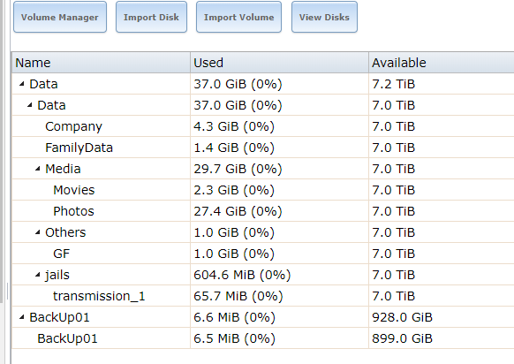Collapse the nested Data dataset arrow
Image resolution: width=514 pixels, height=364 pixels.
coord(30,105)
